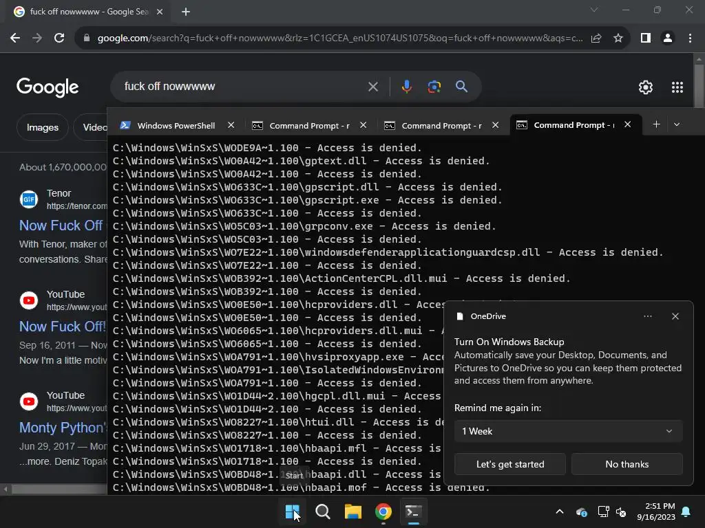Viewport: 705px width, 528px height.
Task: Click the Google logo
Action: 48,87
